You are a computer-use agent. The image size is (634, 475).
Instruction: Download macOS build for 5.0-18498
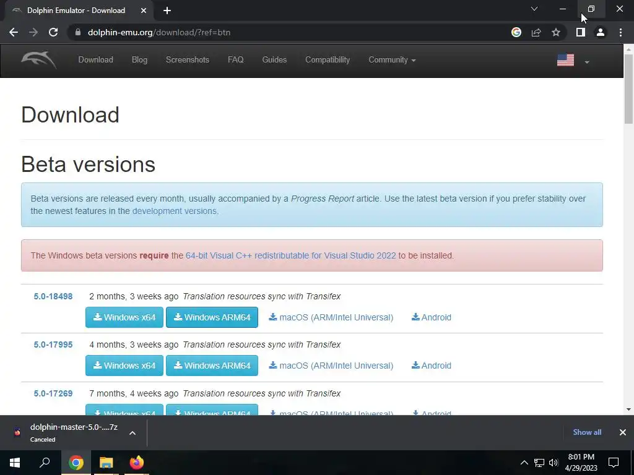tap(331, 317)
